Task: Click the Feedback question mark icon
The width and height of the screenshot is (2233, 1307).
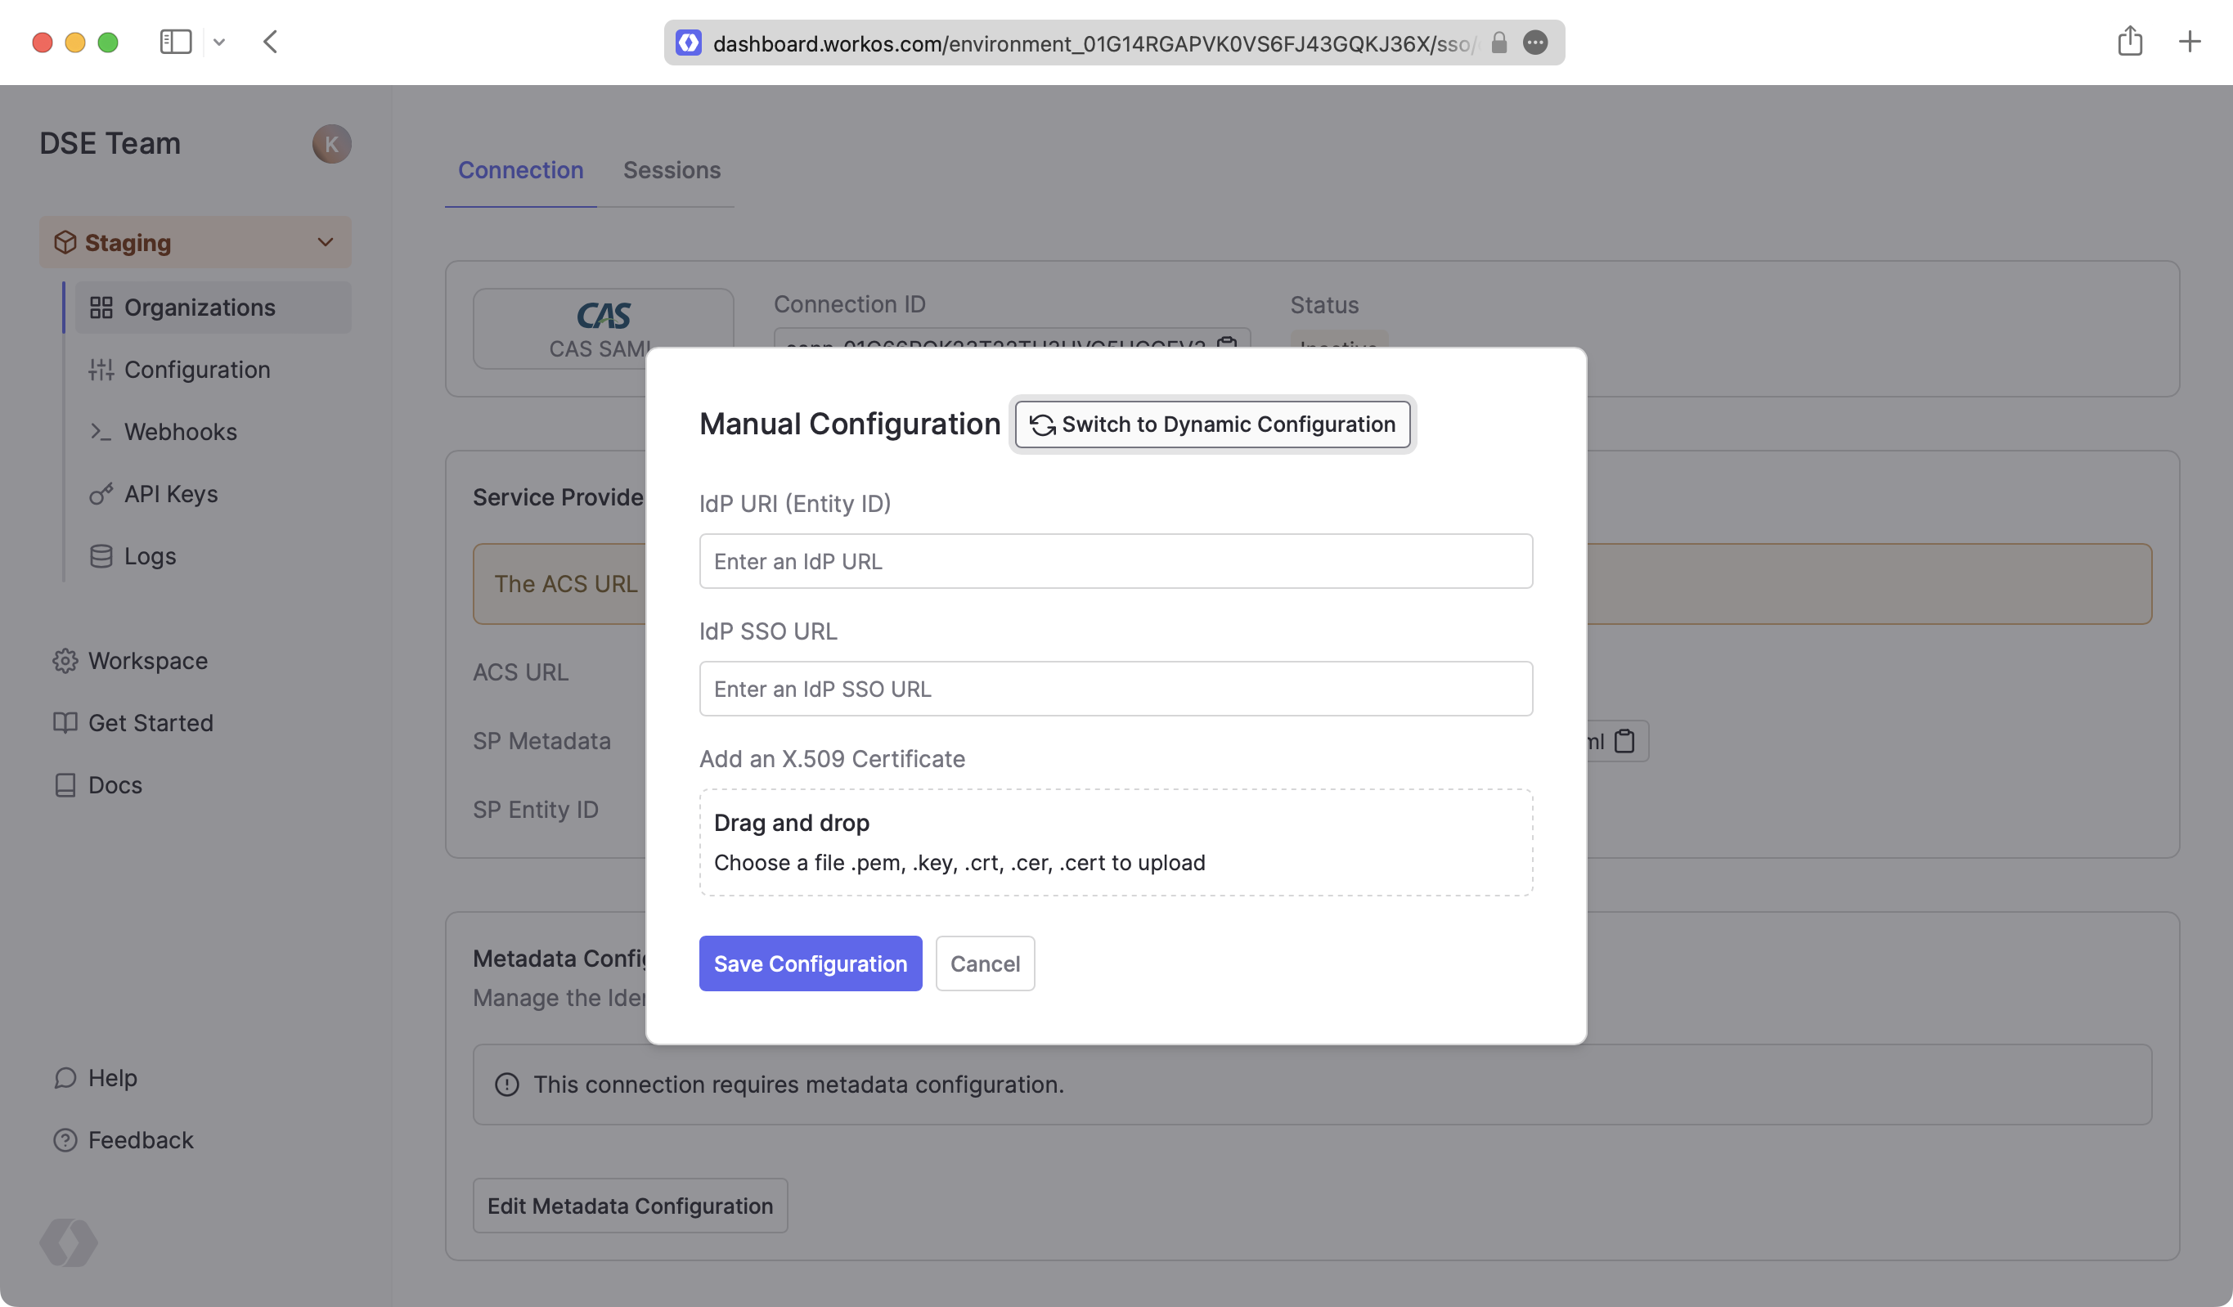Action: tap(65, 1139)
